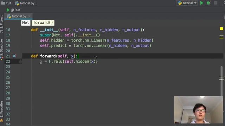Click the tut folder breadcrumb
225x126 pixels.
tap(6, 3)
